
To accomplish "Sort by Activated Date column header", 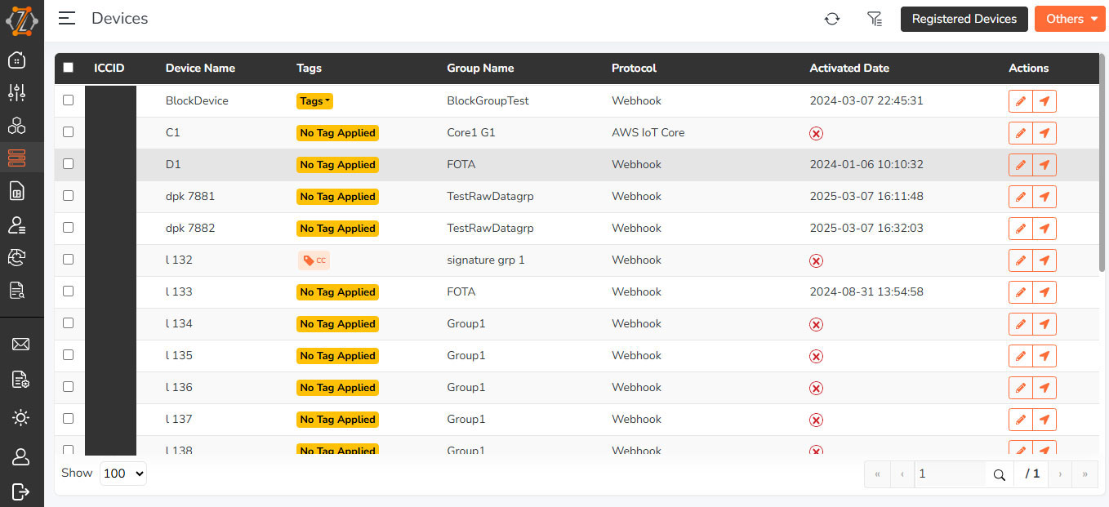I will point(848,68).
